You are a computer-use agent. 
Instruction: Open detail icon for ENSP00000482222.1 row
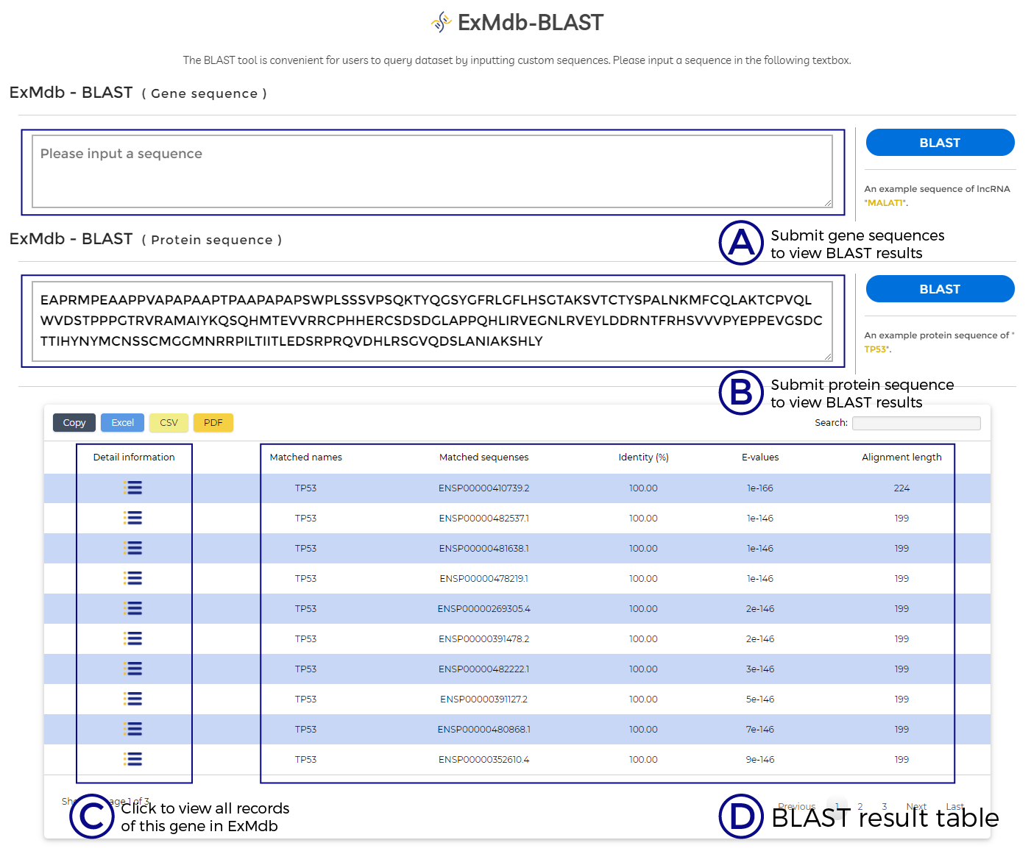click(x=133, y=669)
